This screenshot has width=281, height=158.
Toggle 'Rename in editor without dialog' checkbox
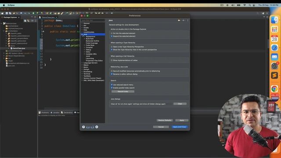(112, 74)
